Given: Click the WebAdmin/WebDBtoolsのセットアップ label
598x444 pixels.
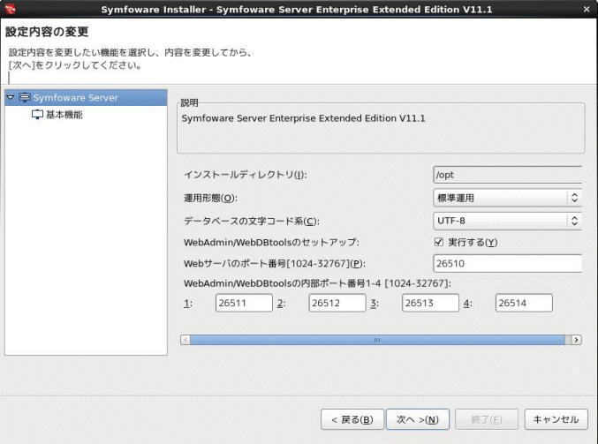Looking at the screenshot, I should tap(271, 243).
